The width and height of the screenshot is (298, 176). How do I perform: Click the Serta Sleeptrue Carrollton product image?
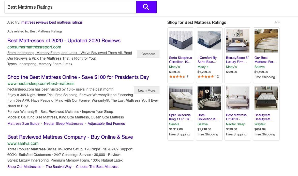(x=181, y=41)
